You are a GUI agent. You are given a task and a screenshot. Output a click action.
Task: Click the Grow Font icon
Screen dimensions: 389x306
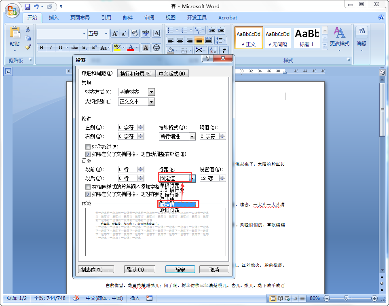point(115,34)
